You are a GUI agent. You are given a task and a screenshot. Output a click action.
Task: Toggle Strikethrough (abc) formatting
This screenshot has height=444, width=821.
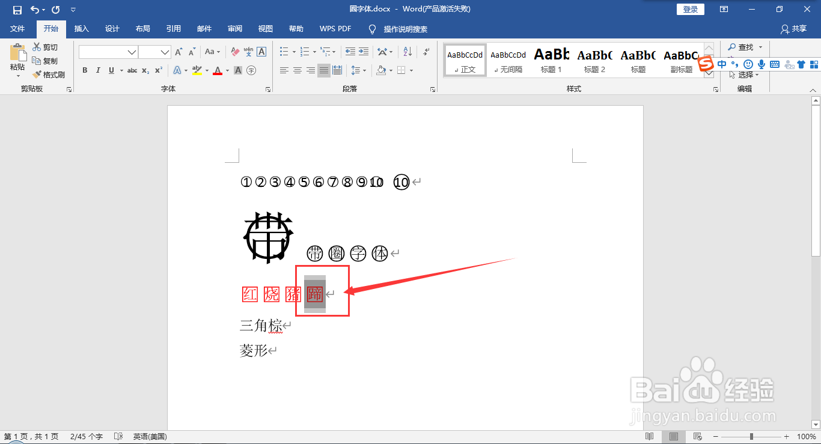[x=132, y=70]
